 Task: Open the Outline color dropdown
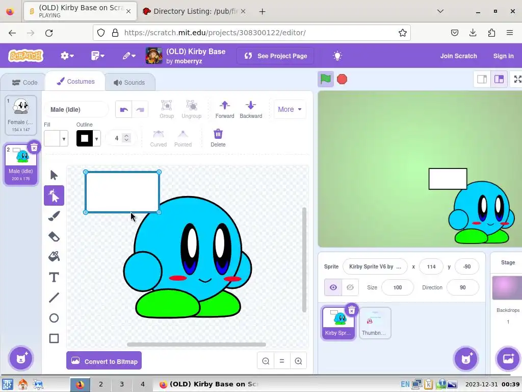(x=96, y=138)
